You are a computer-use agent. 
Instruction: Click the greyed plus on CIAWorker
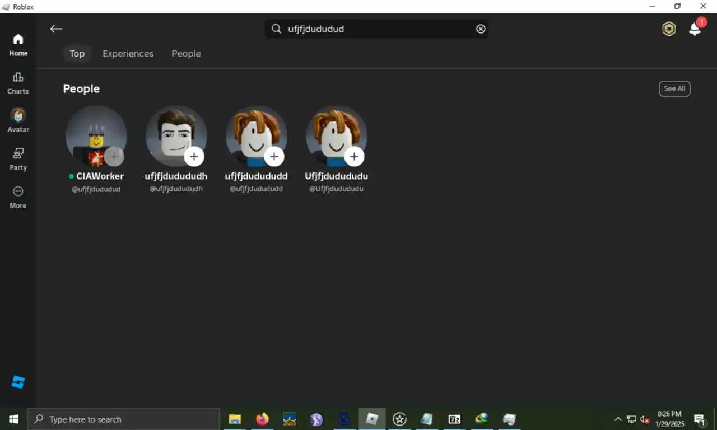click(114, 157)
